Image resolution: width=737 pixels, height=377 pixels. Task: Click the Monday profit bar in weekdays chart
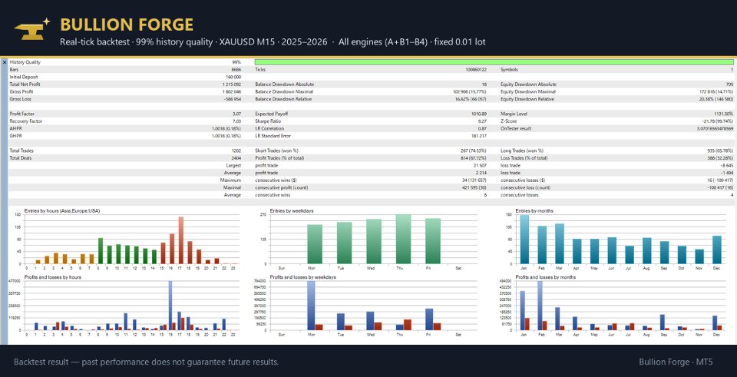(x=311, y=306)
